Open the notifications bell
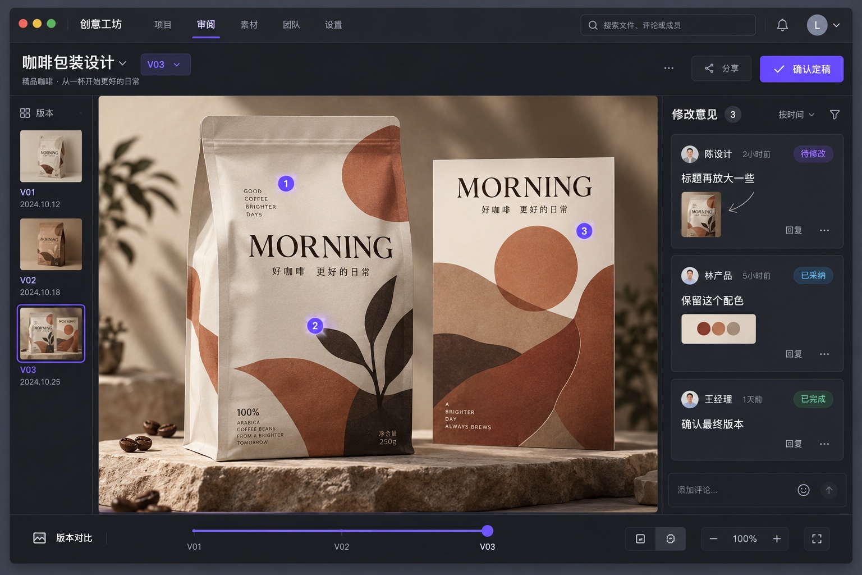The width and height of the screenshot is (862, 575). coord(782,25)
